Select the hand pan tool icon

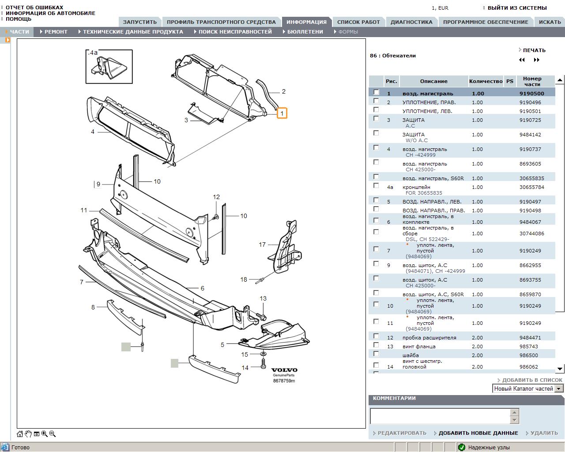[28, 434]
